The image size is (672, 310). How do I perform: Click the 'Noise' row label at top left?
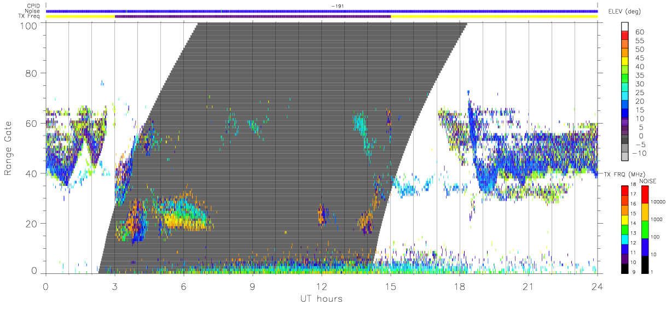[x=33, y=11]
